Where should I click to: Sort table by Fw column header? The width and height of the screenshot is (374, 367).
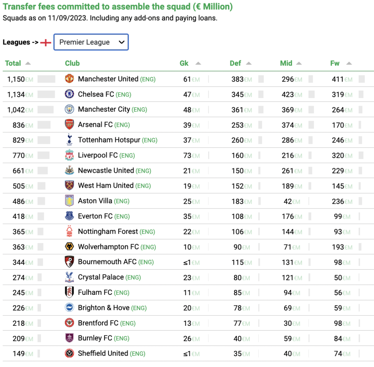[335, 63]
